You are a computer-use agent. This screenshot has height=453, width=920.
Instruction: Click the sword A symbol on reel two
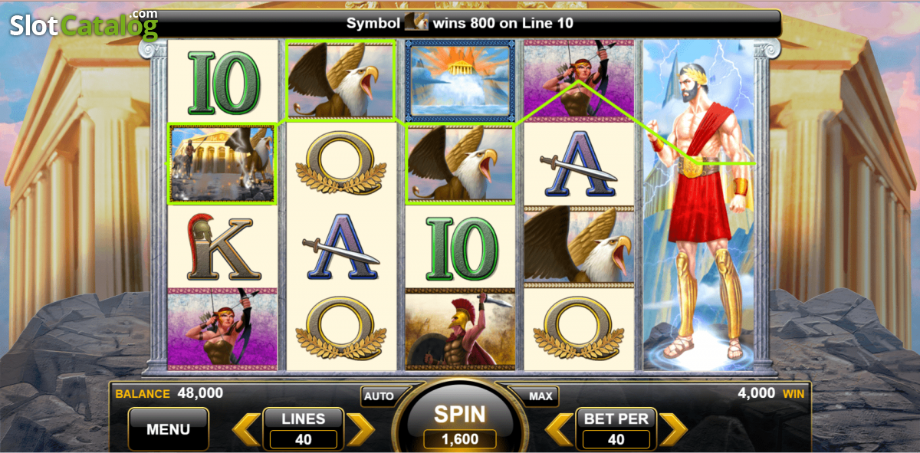click(341, 247)
